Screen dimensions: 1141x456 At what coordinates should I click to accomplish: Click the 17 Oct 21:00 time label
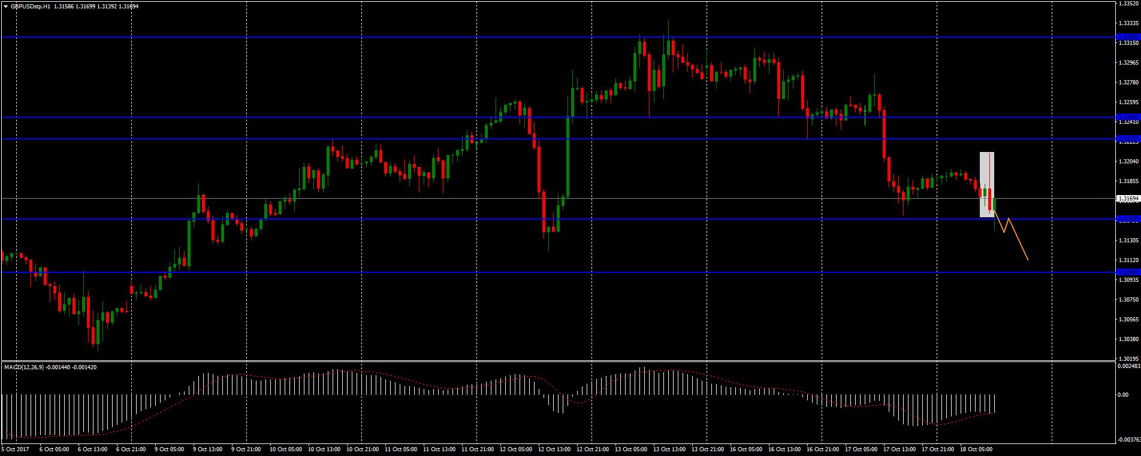[x=938, y=449]
